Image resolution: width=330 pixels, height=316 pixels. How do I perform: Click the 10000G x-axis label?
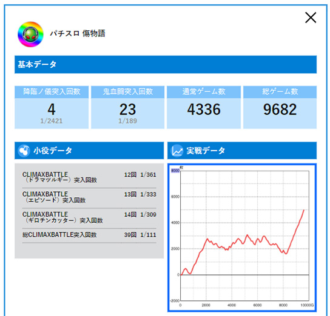(307, 305)
